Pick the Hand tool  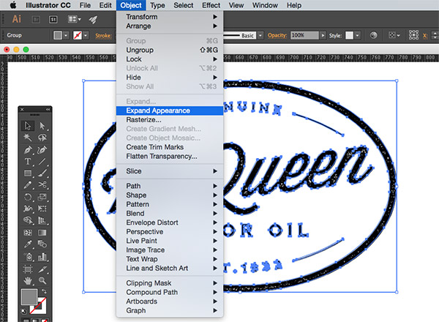pos(28,280)
